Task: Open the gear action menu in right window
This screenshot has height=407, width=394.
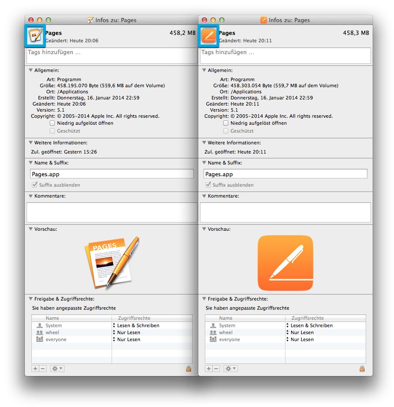Action: click(231, 369)
